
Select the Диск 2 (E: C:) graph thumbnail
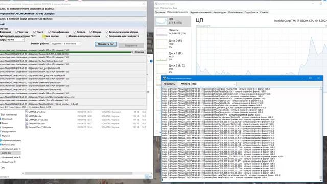point(161,69)
